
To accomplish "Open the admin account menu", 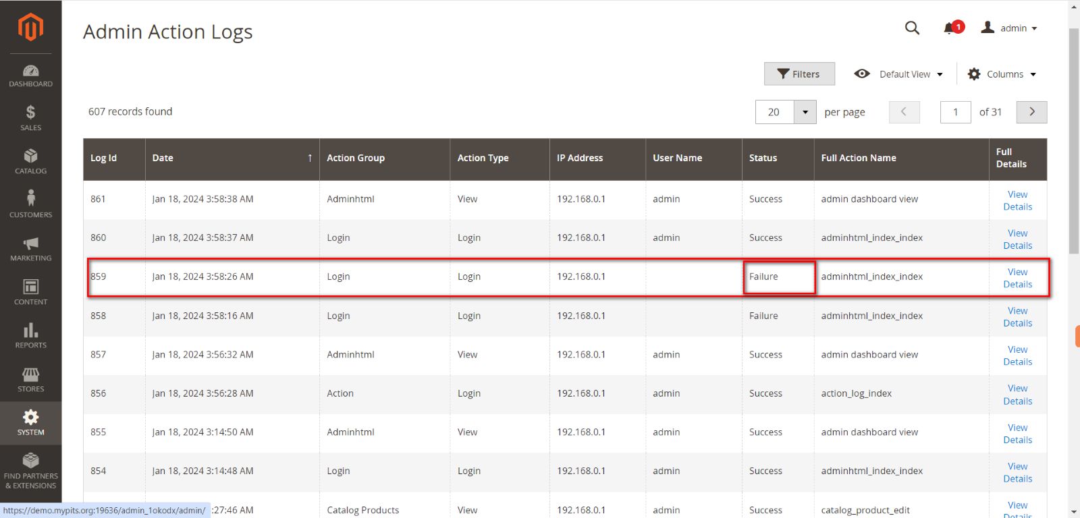I will pos(1009,28).
